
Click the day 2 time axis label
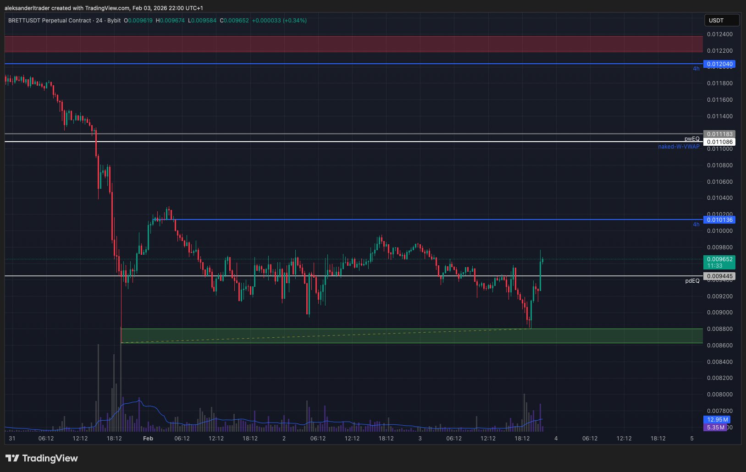(284, 439)
